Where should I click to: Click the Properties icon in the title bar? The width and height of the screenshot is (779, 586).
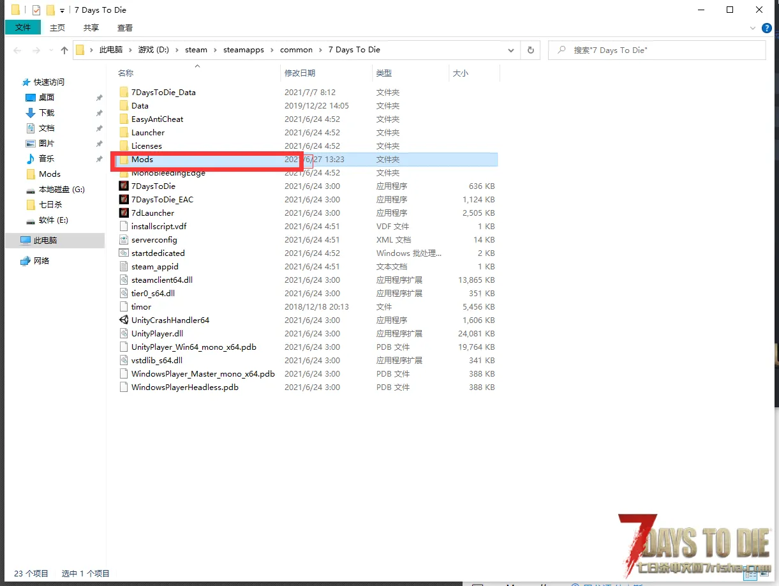point(36,10)
